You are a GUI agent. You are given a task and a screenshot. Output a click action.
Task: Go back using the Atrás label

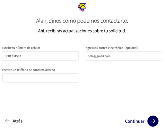pos(18,121)
